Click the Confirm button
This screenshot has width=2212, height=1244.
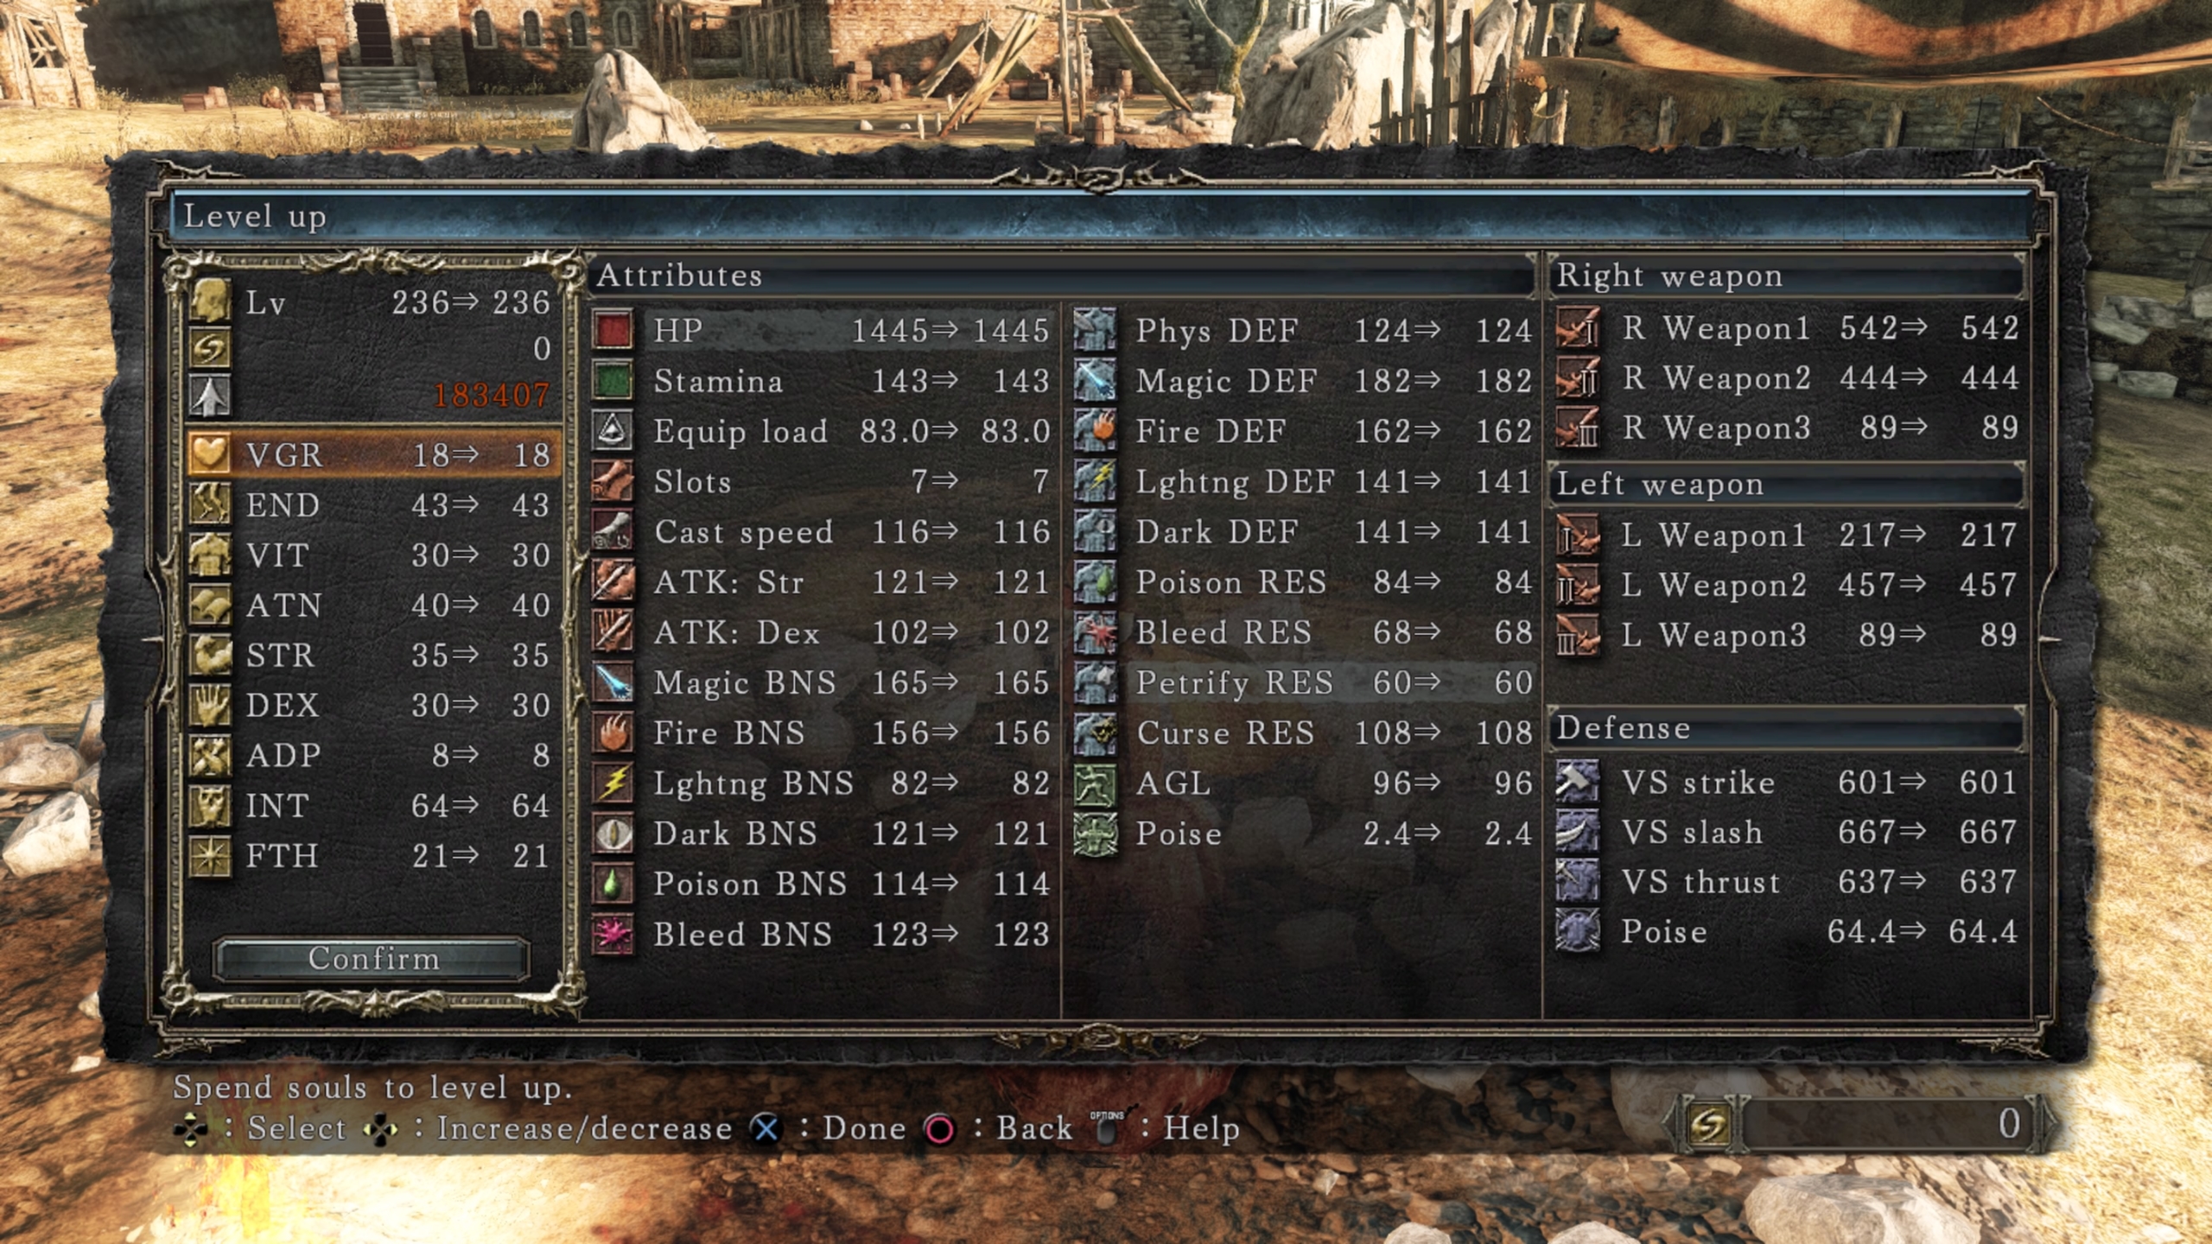coord(372,958)
